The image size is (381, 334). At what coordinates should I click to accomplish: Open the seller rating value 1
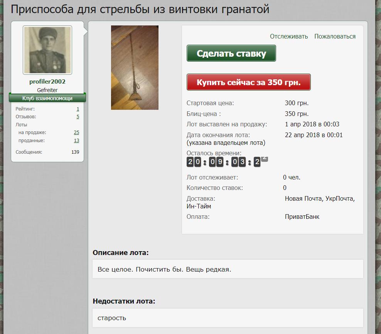(78, 109)
